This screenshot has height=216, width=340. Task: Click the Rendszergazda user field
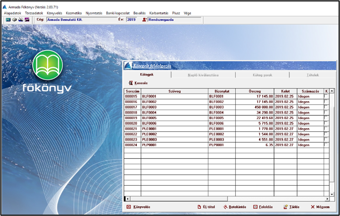tap(174, 20)
